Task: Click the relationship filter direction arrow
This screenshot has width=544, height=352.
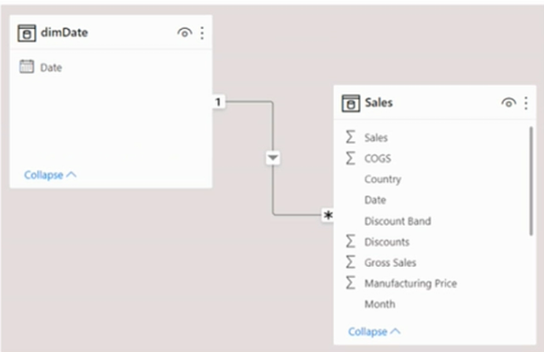Action: click(273, 158)
